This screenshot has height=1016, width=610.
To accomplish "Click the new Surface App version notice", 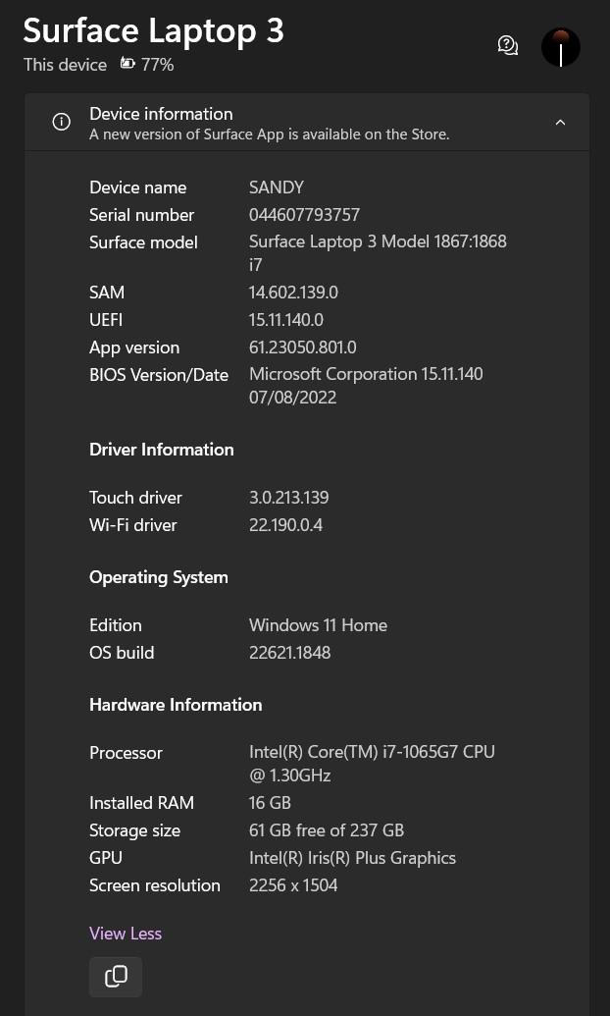I will [x=270, y=134].
